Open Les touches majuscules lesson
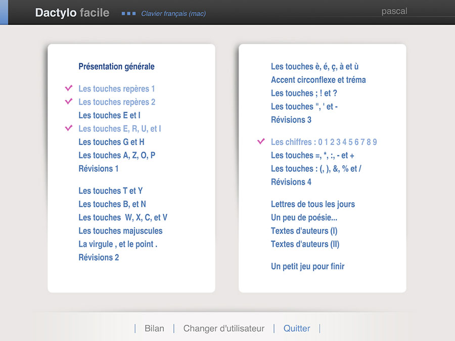The width and height of the screenshot is (455, 341). (x=120, y=231)
